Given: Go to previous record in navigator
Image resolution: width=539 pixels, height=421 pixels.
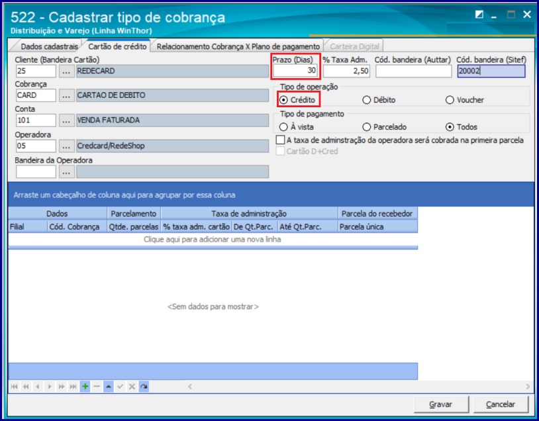Looking at the screenshot, I should pyautogui.click(x=38, y=387).
